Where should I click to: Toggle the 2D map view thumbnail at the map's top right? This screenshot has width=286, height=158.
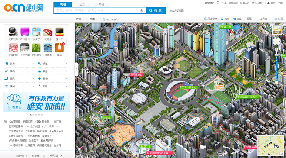click(277, 30)
